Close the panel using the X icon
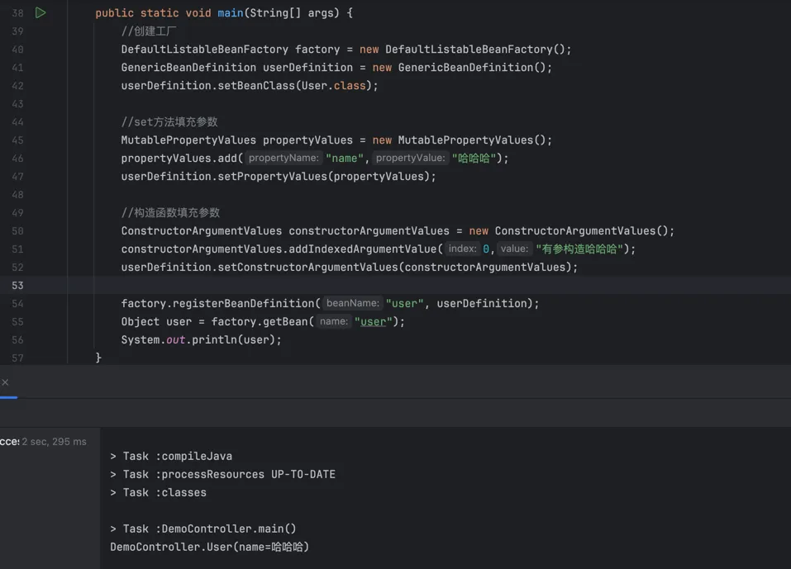This screenshot has width=791, height=569. 6,382
